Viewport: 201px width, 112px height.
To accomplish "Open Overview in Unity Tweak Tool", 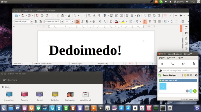I will coord(10,80).
